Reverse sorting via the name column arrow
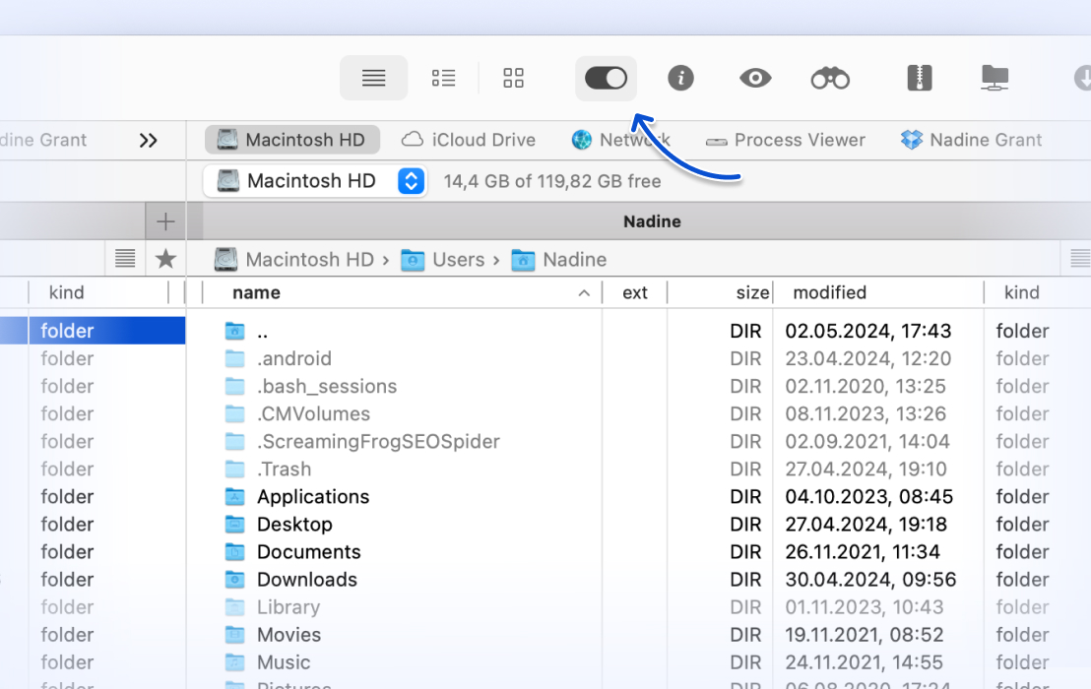Screen dimensions: 1091x689 [x=584, y=292]
